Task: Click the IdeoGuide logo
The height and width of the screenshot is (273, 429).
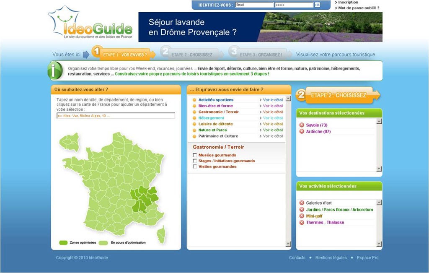Action: pyautogui.click(x=91, y=24)
